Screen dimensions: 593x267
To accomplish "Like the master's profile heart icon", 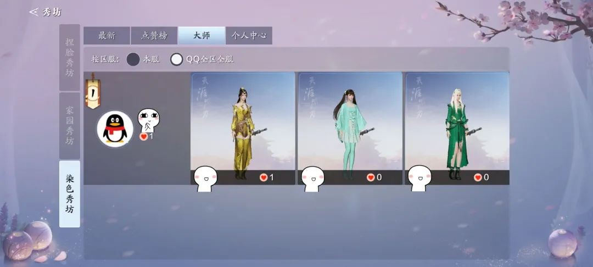I will pyautogui.click(x=143, y=137).
